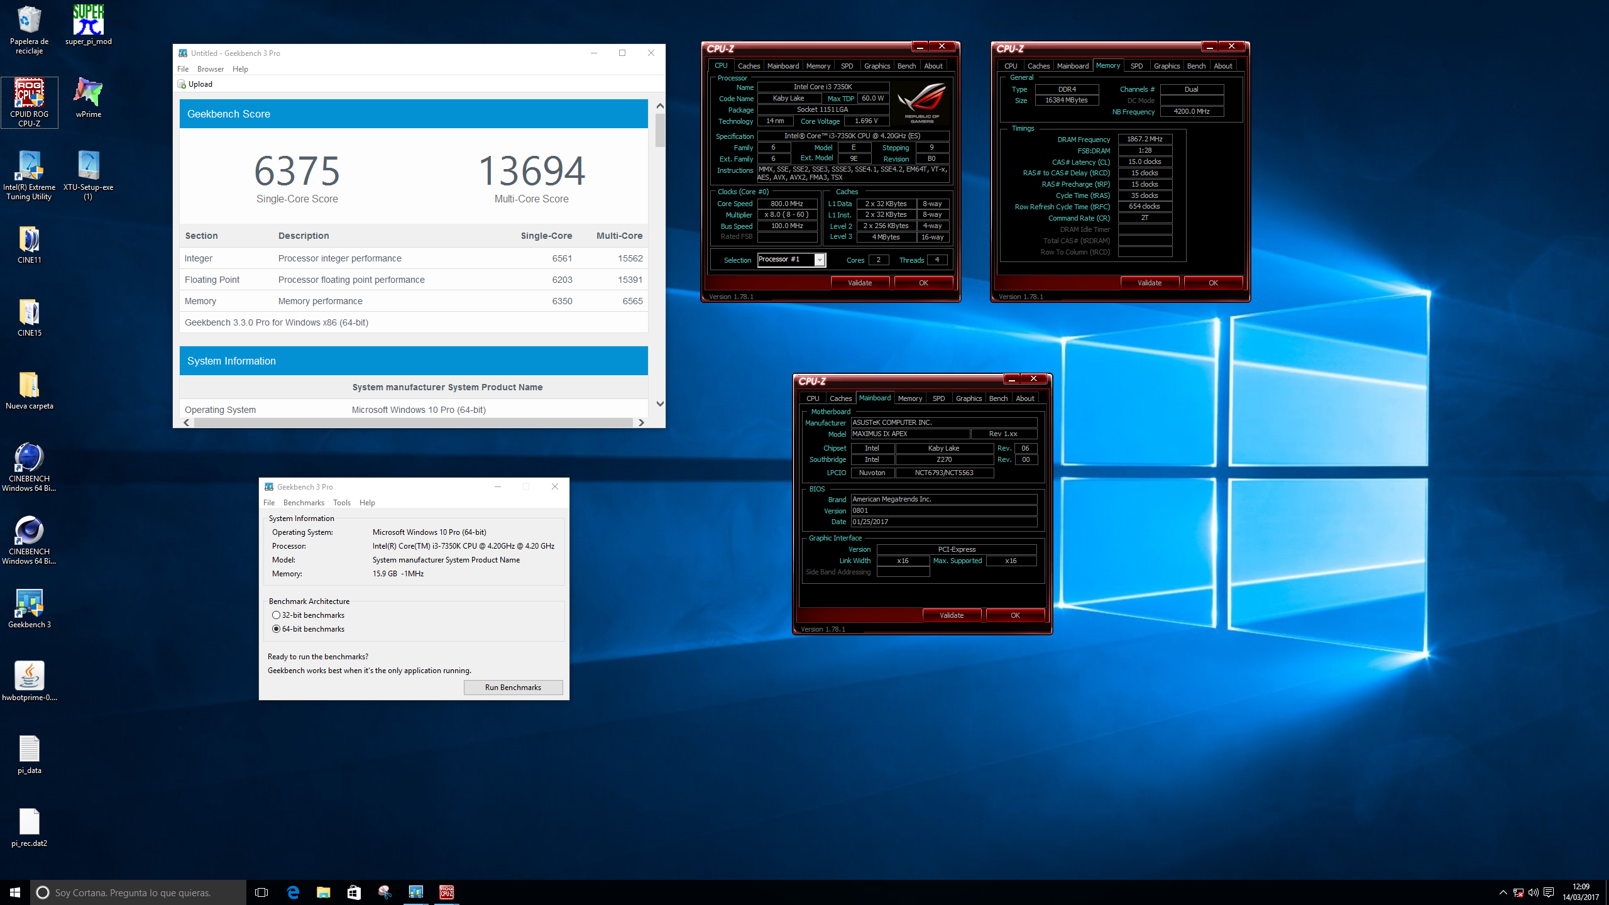Open the volume control in system tray
The image size is (1609, 905).
(x=1534, y=892)
